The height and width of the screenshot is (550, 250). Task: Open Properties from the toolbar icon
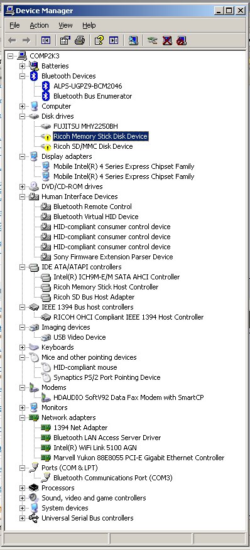coord(65,41)
